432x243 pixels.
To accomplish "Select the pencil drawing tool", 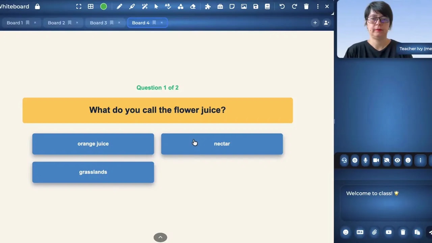I will click(x=119, y=6).
